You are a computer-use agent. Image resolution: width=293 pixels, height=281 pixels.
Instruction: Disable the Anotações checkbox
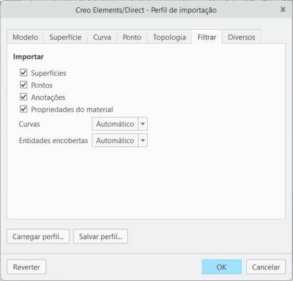click(24, 97)
